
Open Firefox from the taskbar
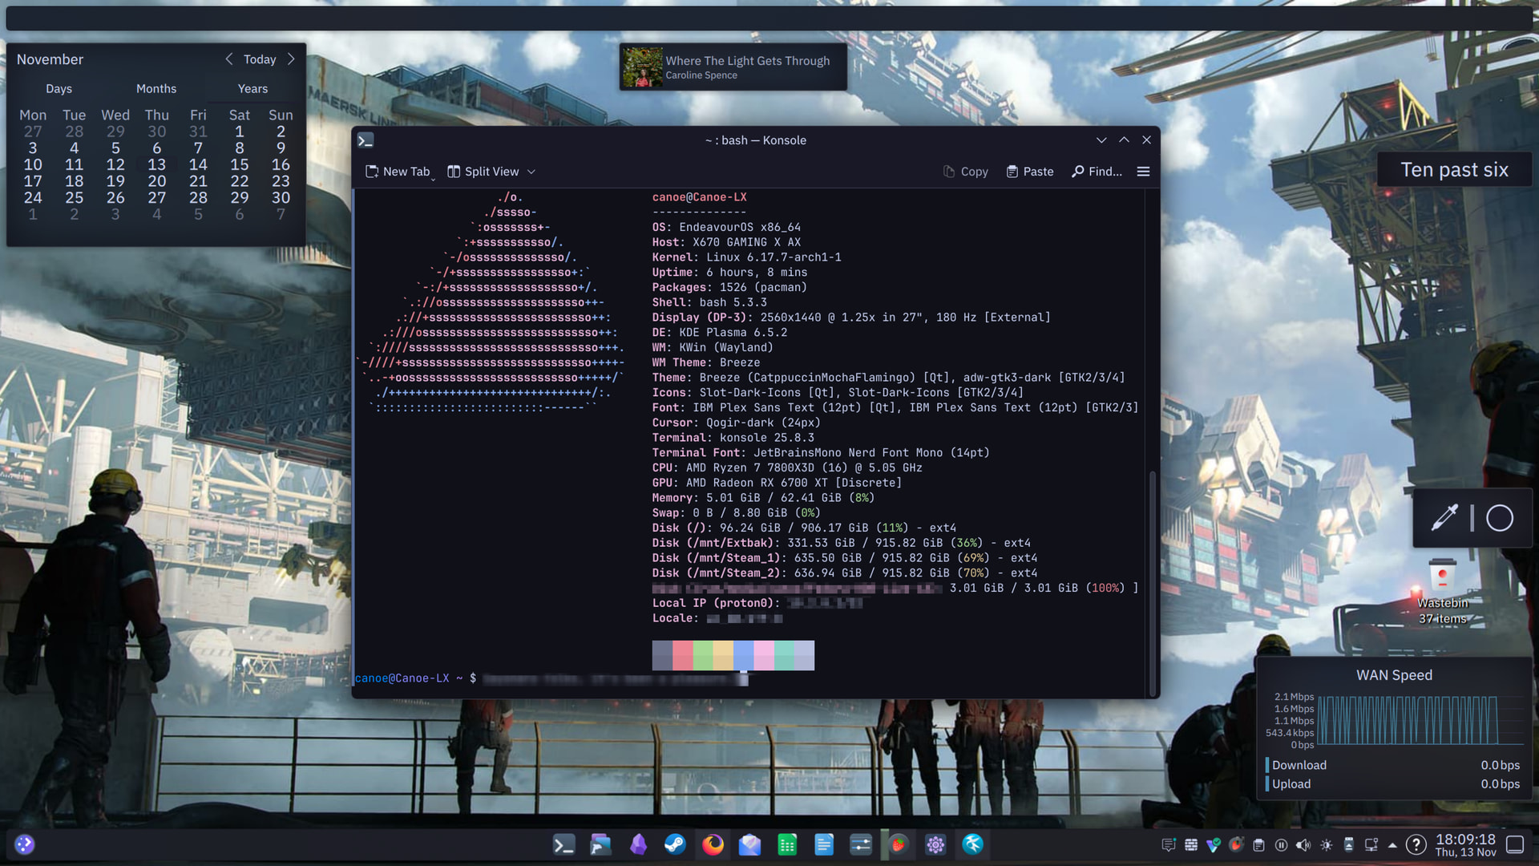713,844
